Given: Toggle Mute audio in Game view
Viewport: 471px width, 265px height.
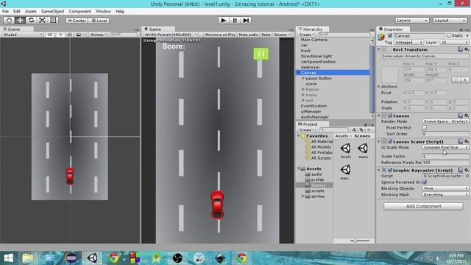Looking at the screenshot, I should pos(248,35).
